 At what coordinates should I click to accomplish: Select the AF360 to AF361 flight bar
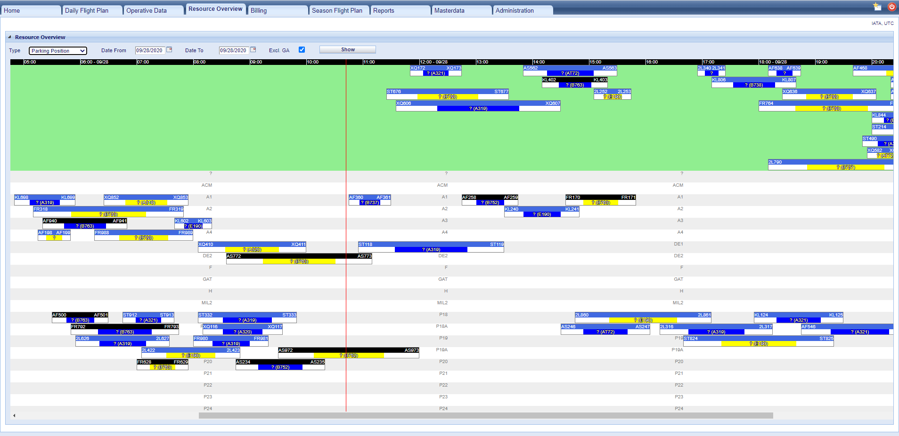[370, 200]
